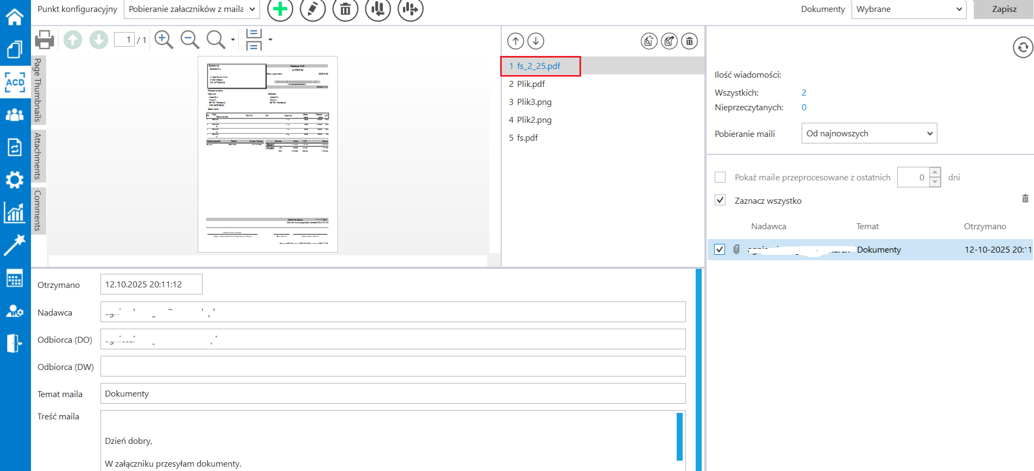Move selected attachment down
The width and height of the screenshot is (1034, 471).
(x=536, y=41)
